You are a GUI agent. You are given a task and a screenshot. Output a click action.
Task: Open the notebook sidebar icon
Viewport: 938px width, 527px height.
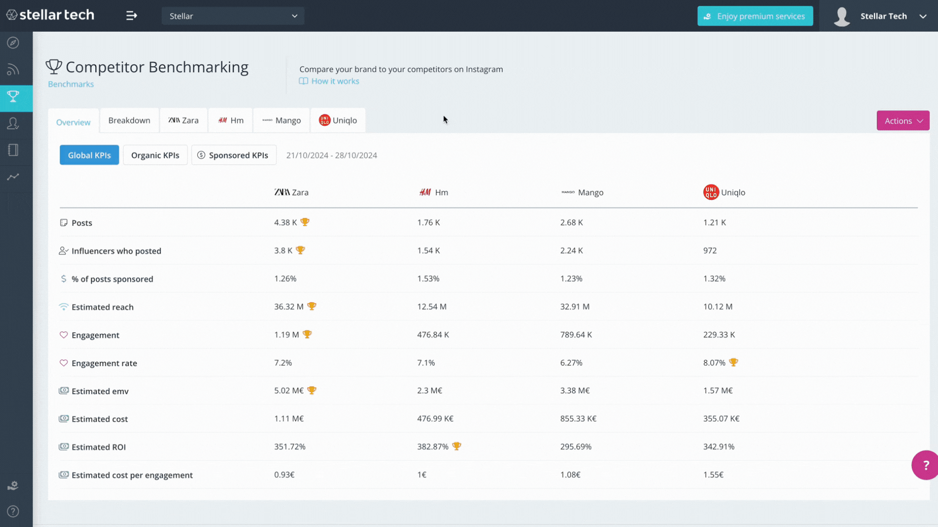[x=13, y=150]
